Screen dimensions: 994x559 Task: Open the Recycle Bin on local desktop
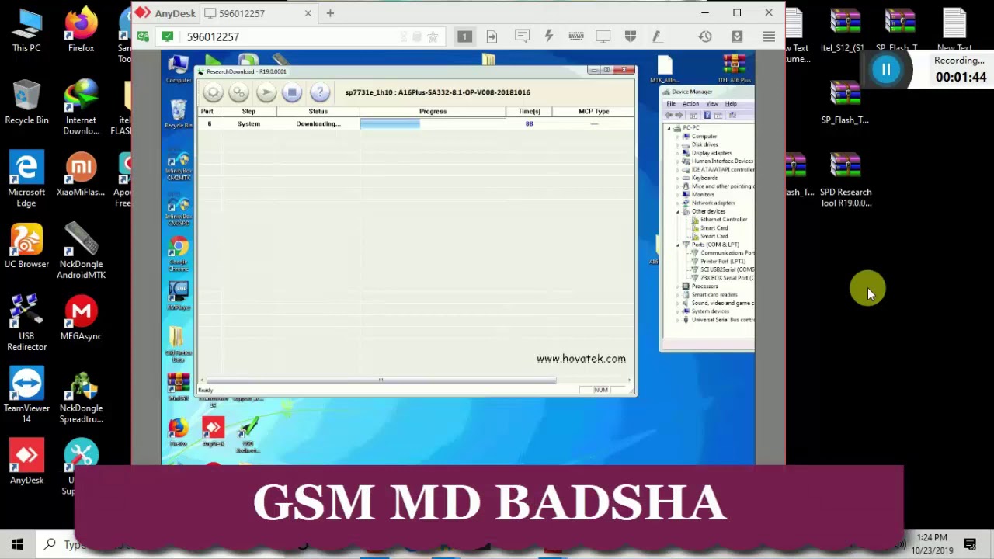click(x=26, y=102)
